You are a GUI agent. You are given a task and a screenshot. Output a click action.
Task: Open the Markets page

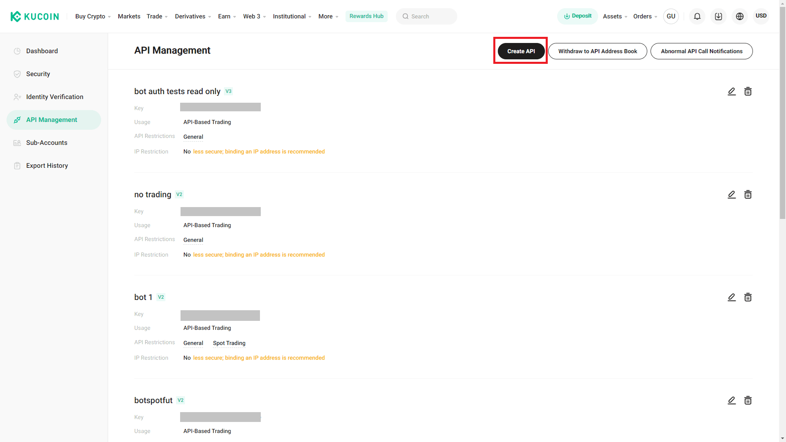129,16
